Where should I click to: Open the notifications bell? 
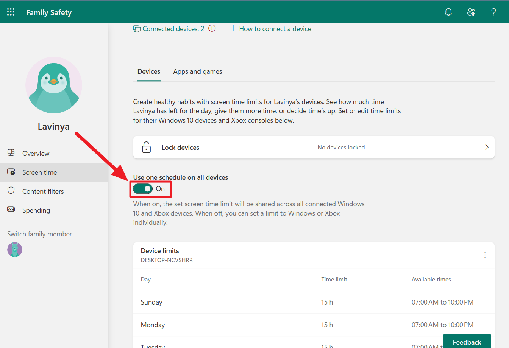coord(448,12)
